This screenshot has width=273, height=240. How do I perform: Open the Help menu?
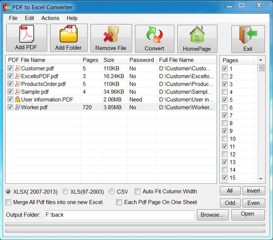[x=72, y=18]
